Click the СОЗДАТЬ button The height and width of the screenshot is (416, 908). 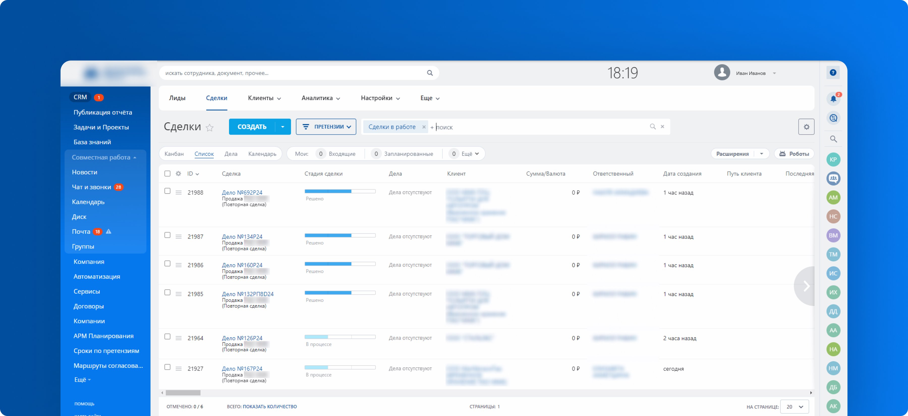[x=252, y=127]
